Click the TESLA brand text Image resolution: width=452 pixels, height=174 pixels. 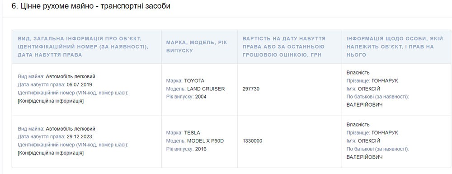pyautogui.click(x=192, y=133)
